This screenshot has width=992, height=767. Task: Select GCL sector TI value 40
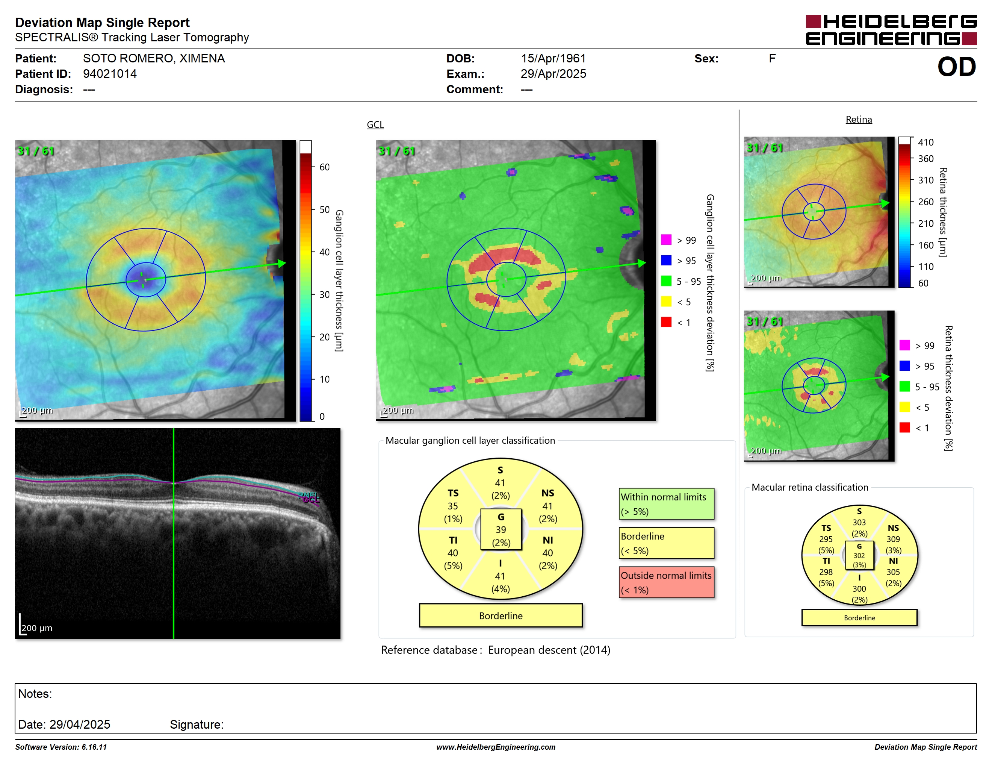click(452, 553)
